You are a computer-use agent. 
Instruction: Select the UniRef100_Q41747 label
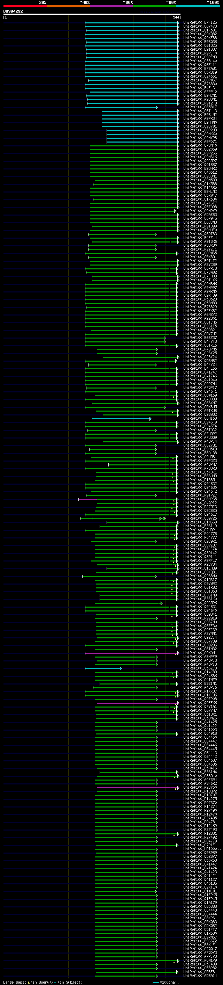[x=200, y=372]
